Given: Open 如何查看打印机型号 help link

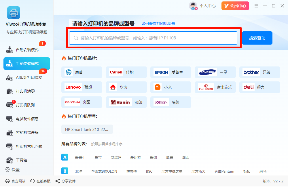Looking at the screenshot, I should [158, 24].
